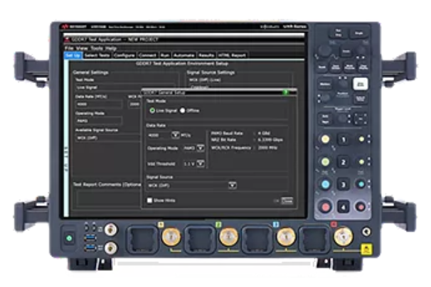
Task: Enable the Show Hints checkbox
Action: (x=150, y=200)
